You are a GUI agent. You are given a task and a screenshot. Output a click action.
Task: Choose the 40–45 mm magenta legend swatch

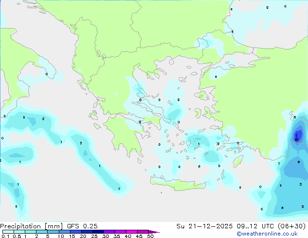click(132, 232)
